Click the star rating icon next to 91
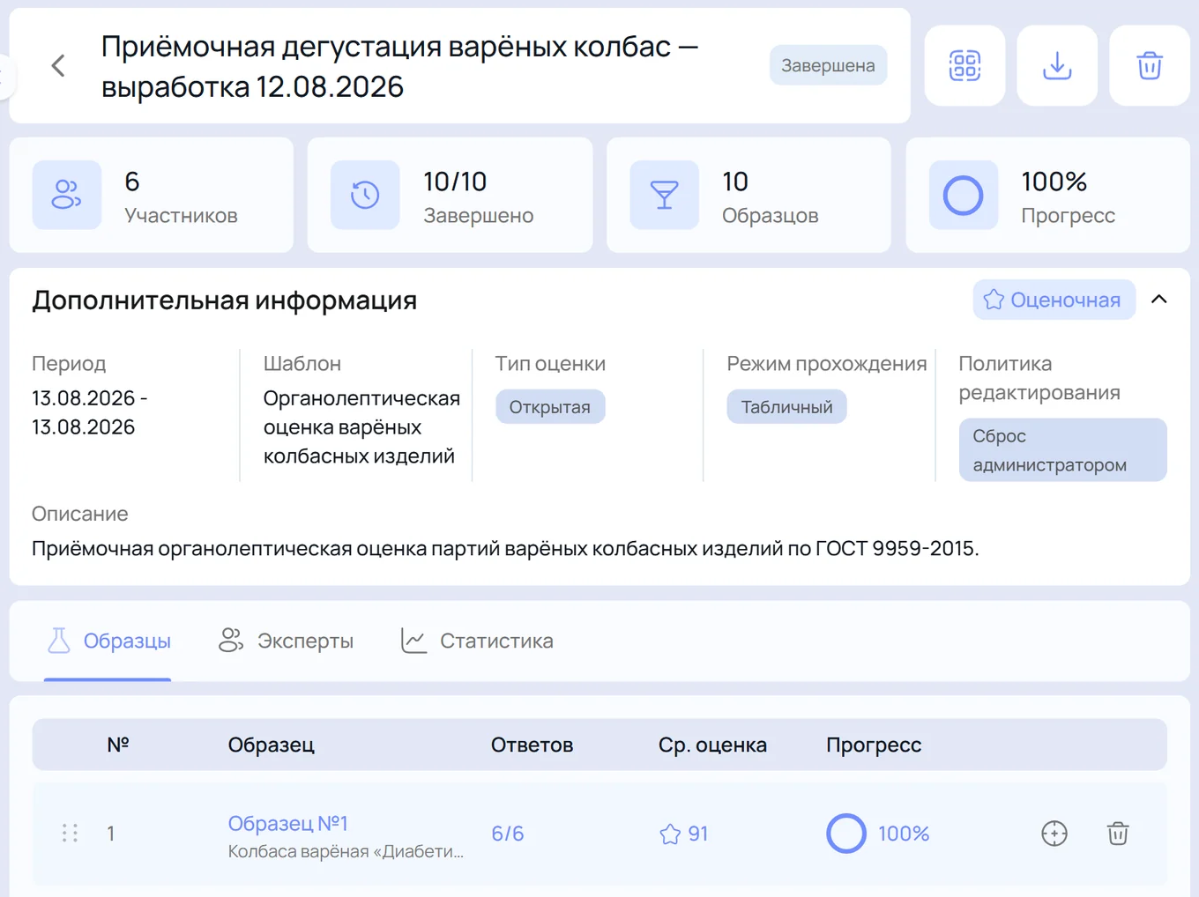The width and height of the screenshot is (1199, 897). [x=670, y=834]
